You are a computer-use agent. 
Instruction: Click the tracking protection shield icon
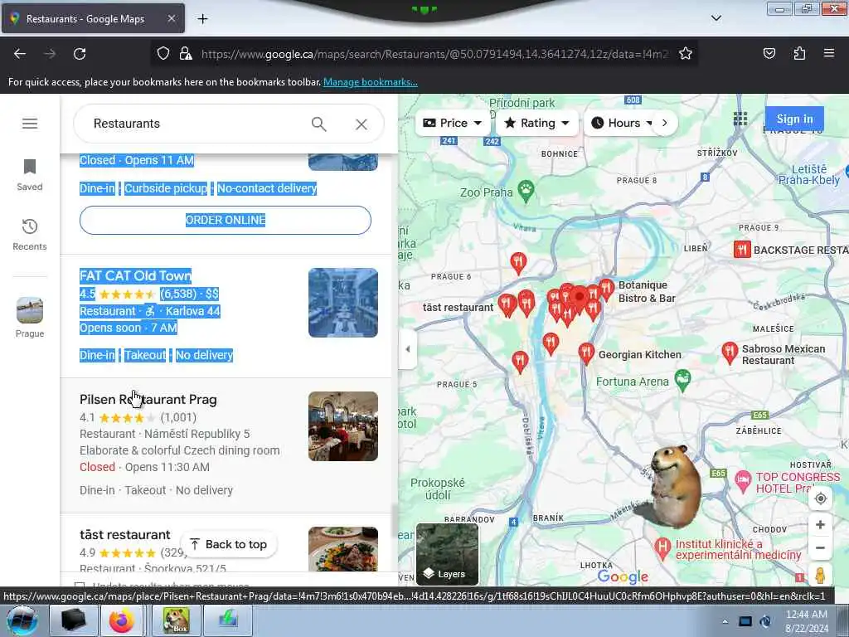[x=163, y=54]
